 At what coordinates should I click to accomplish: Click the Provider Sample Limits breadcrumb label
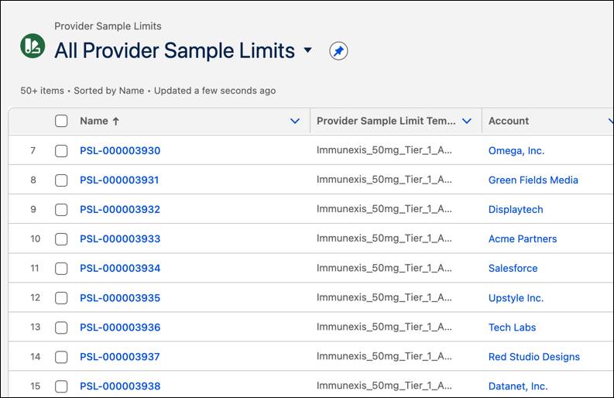coord(108,26)
